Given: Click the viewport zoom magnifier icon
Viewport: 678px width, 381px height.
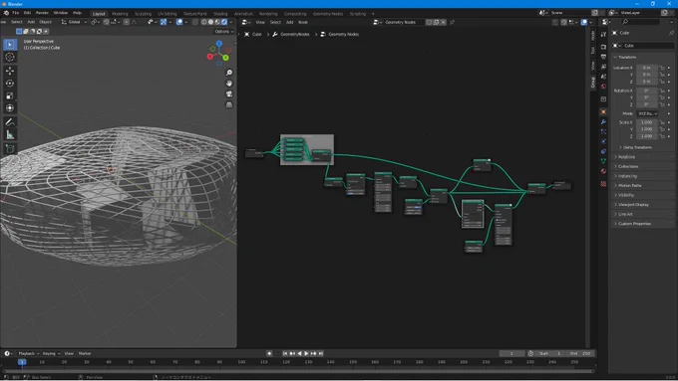Looking at the screenshot, I should pos(229,73).
